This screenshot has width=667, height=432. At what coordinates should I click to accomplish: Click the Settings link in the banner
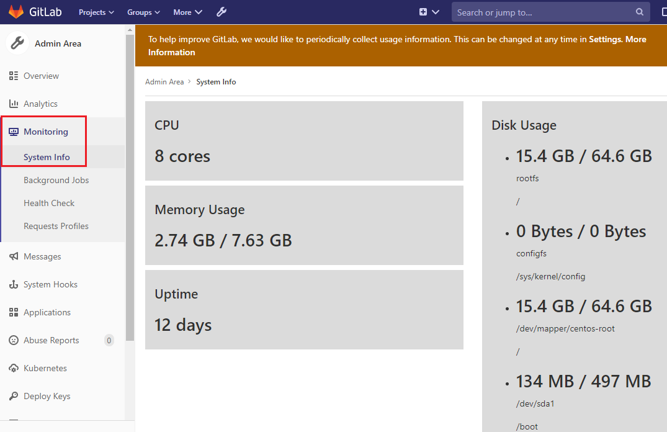point(605,39)
